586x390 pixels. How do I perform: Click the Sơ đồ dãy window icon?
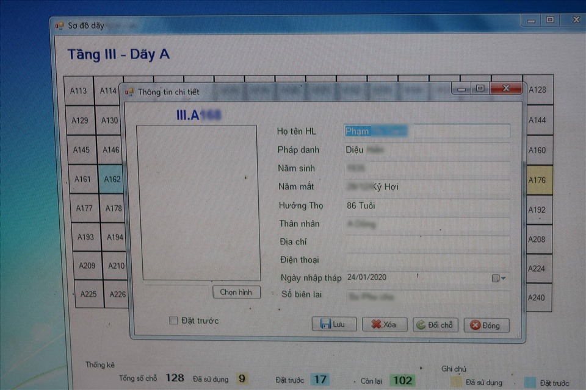pos(59,26)
